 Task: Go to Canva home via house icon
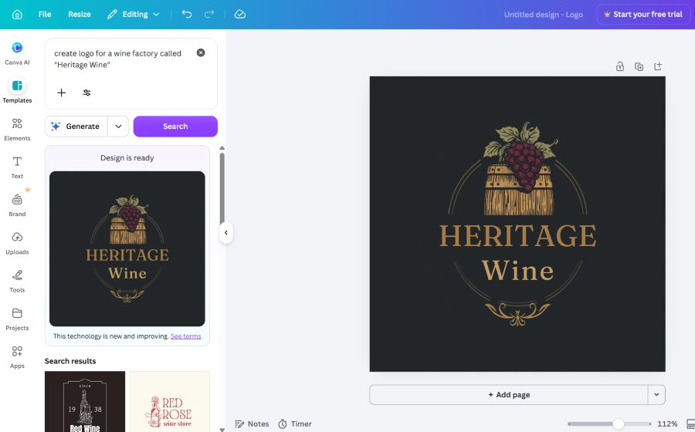17,15
